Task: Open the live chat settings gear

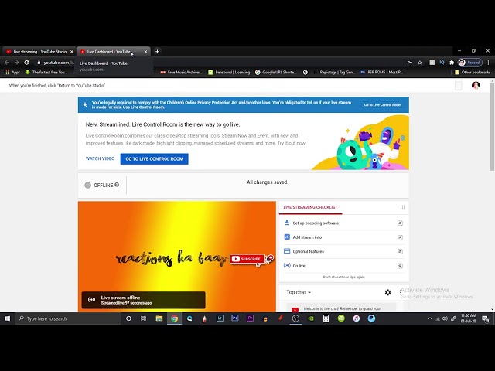Action: pyautogui.click(x=388, y=292)
